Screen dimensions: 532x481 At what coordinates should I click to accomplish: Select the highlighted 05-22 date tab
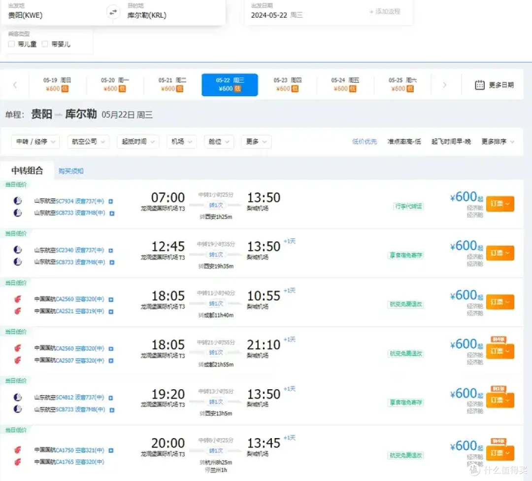pyautogui.click(x=230, y=84)
